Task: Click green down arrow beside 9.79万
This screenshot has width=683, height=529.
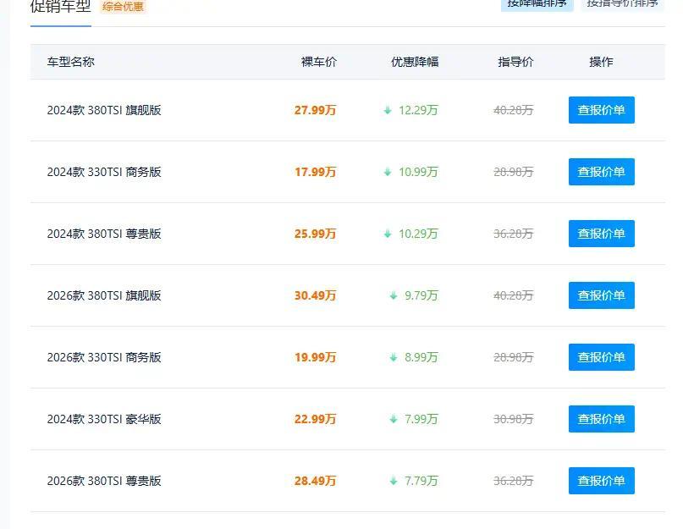Action: click(x=394, y=296)
